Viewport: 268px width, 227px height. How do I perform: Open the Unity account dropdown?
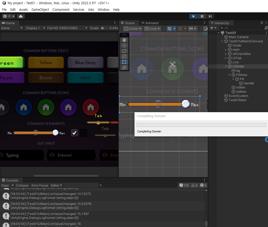9,16
